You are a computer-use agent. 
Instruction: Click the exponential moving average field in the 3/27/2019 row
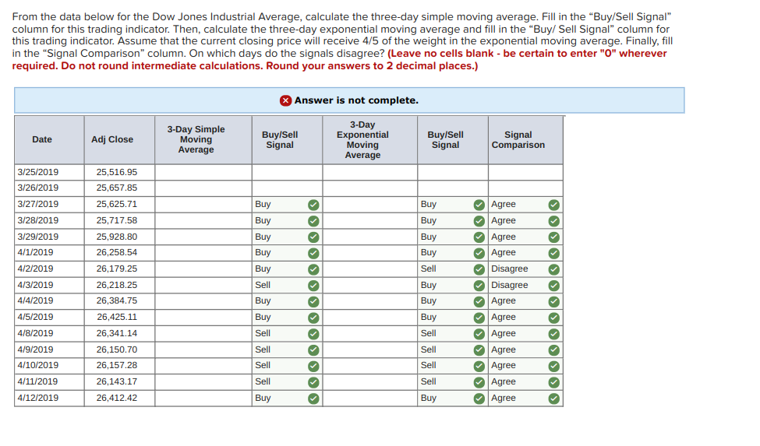point(370,205)
